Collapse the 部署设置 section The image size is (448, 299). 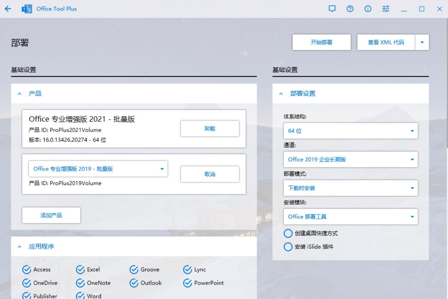click(281, 94)
